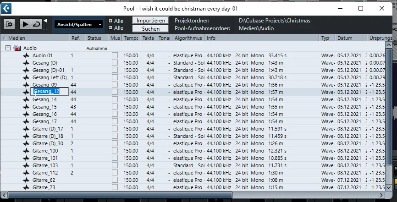This screenshot has width=397, height=202.
Task: Start audition playback of selected clip
Action: tap(25, 24)
